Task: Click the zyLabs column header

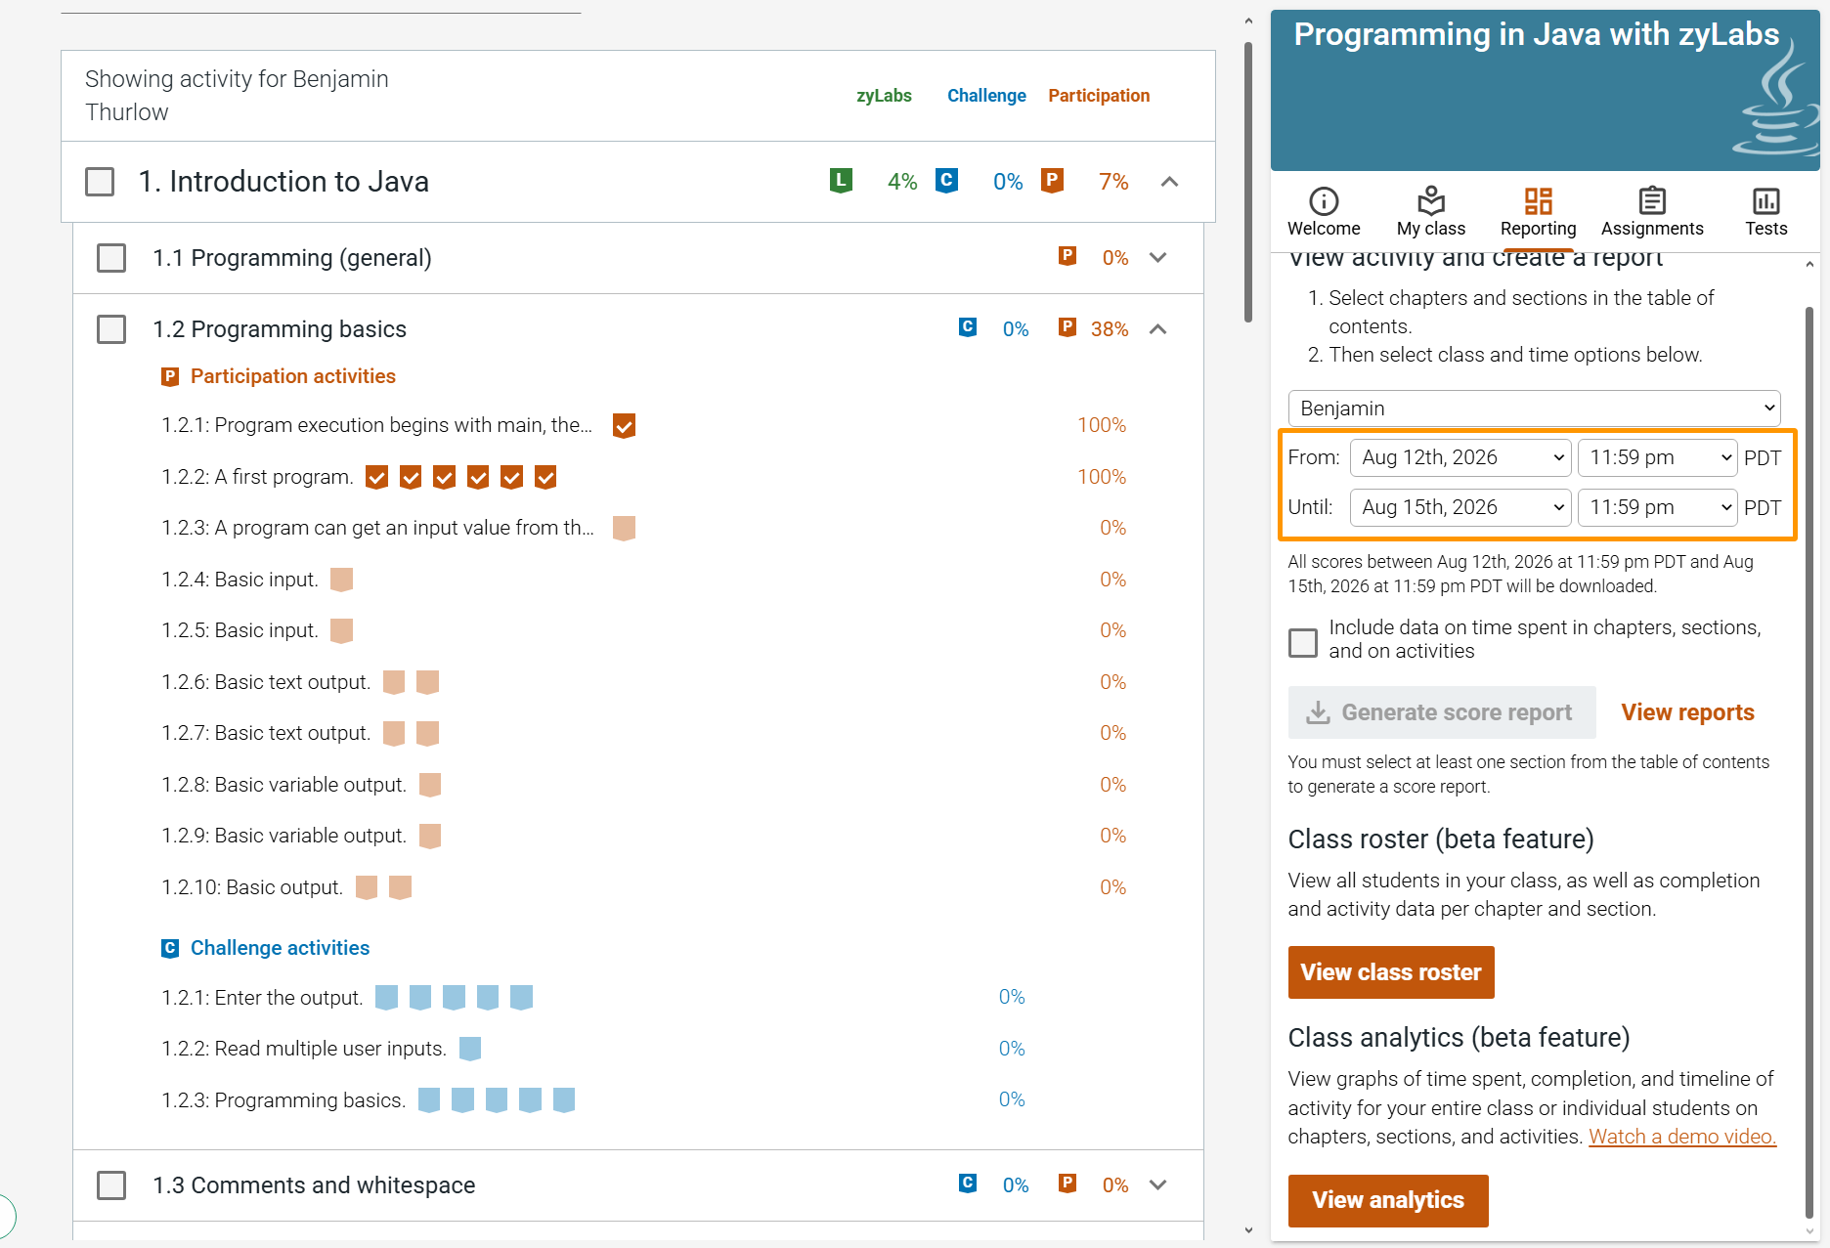Action: 884,96
